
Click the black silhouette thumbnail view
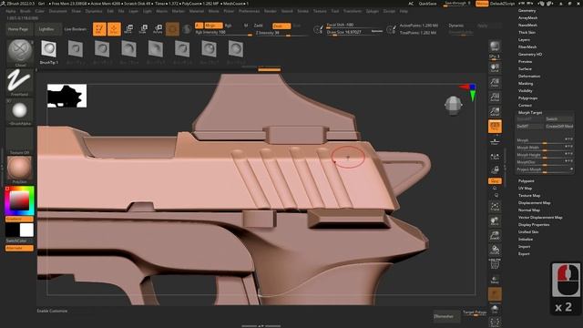[x=66, y=96]
